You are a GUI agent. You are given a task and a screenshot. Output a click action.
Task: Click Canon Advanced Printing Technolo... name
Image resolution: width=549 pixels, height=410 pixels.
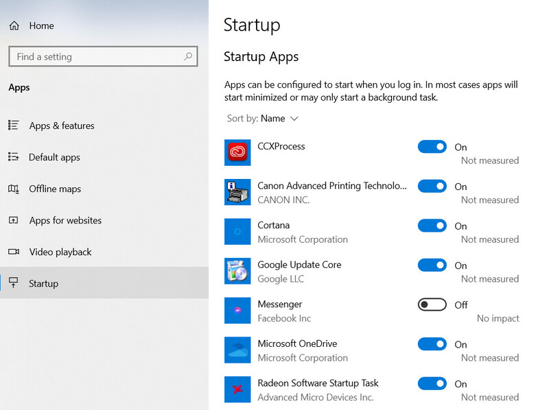click(x=332, y=186)
